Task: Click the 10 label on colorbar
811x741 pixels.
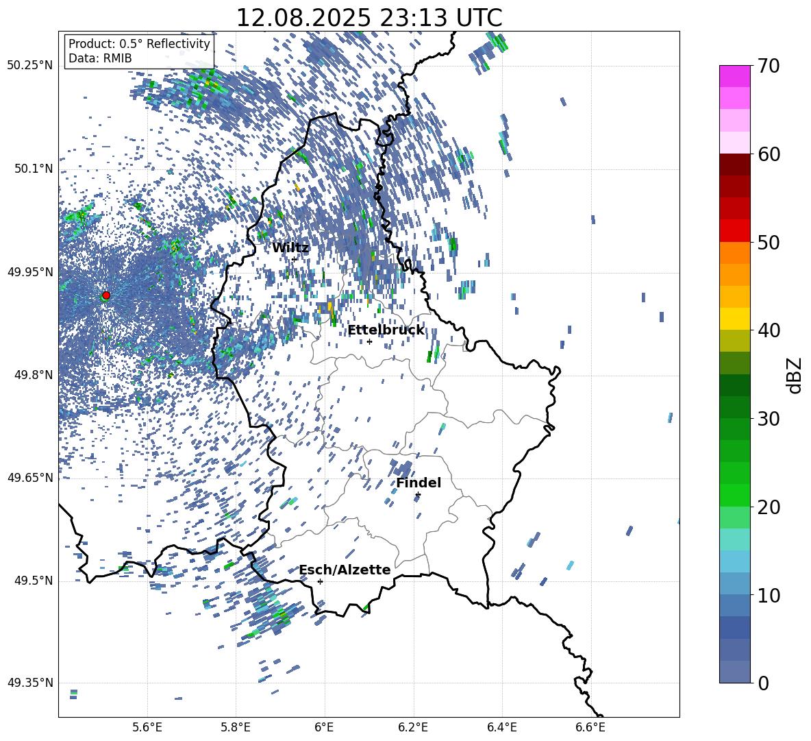Action: 769,595
